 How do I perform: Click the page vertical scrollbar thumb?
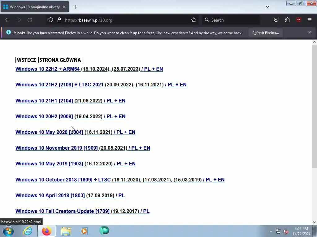[314, 106]
